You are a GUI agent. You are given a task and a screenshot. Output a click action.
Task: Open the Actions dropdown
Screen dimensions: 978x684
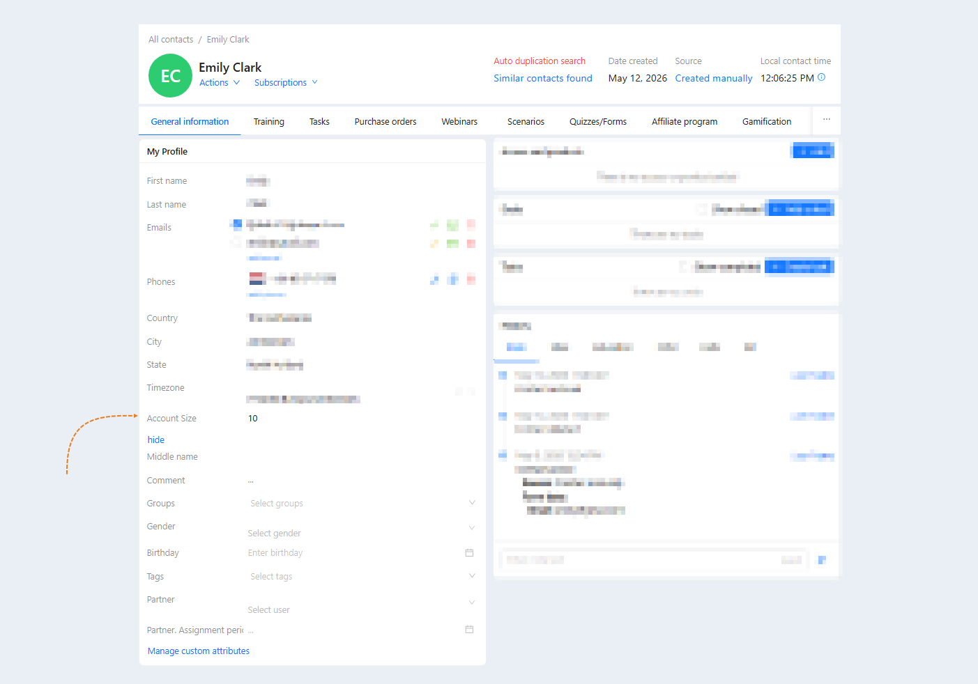point(220,82)
